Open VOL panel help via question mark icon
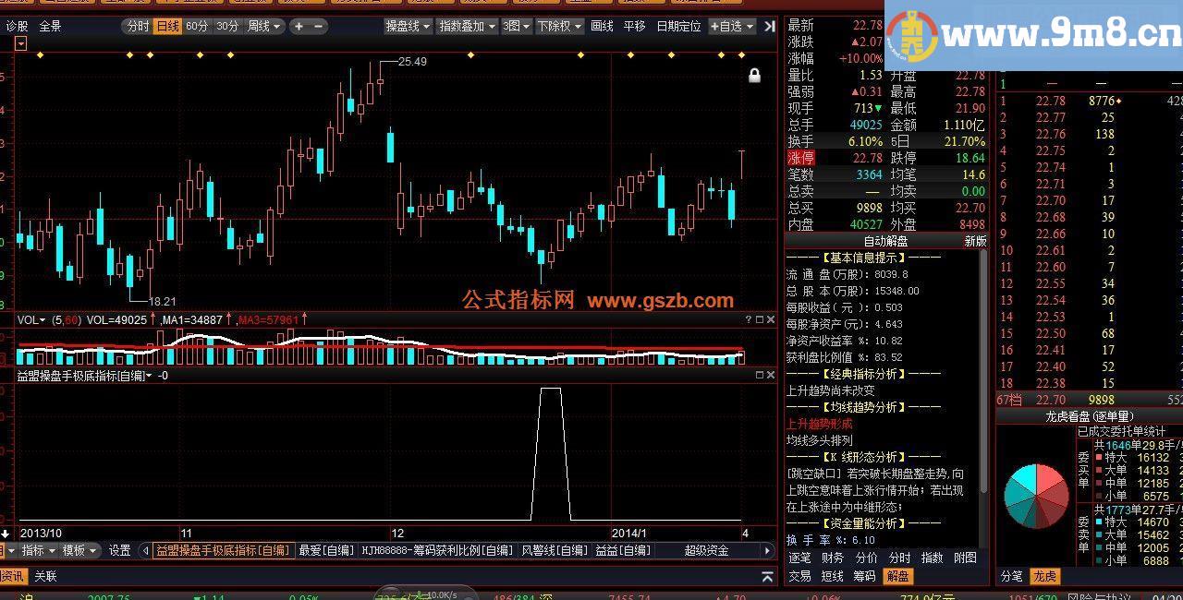Image resolution: width=1183 pixels, height=600 pixels. tap(747, 319)
